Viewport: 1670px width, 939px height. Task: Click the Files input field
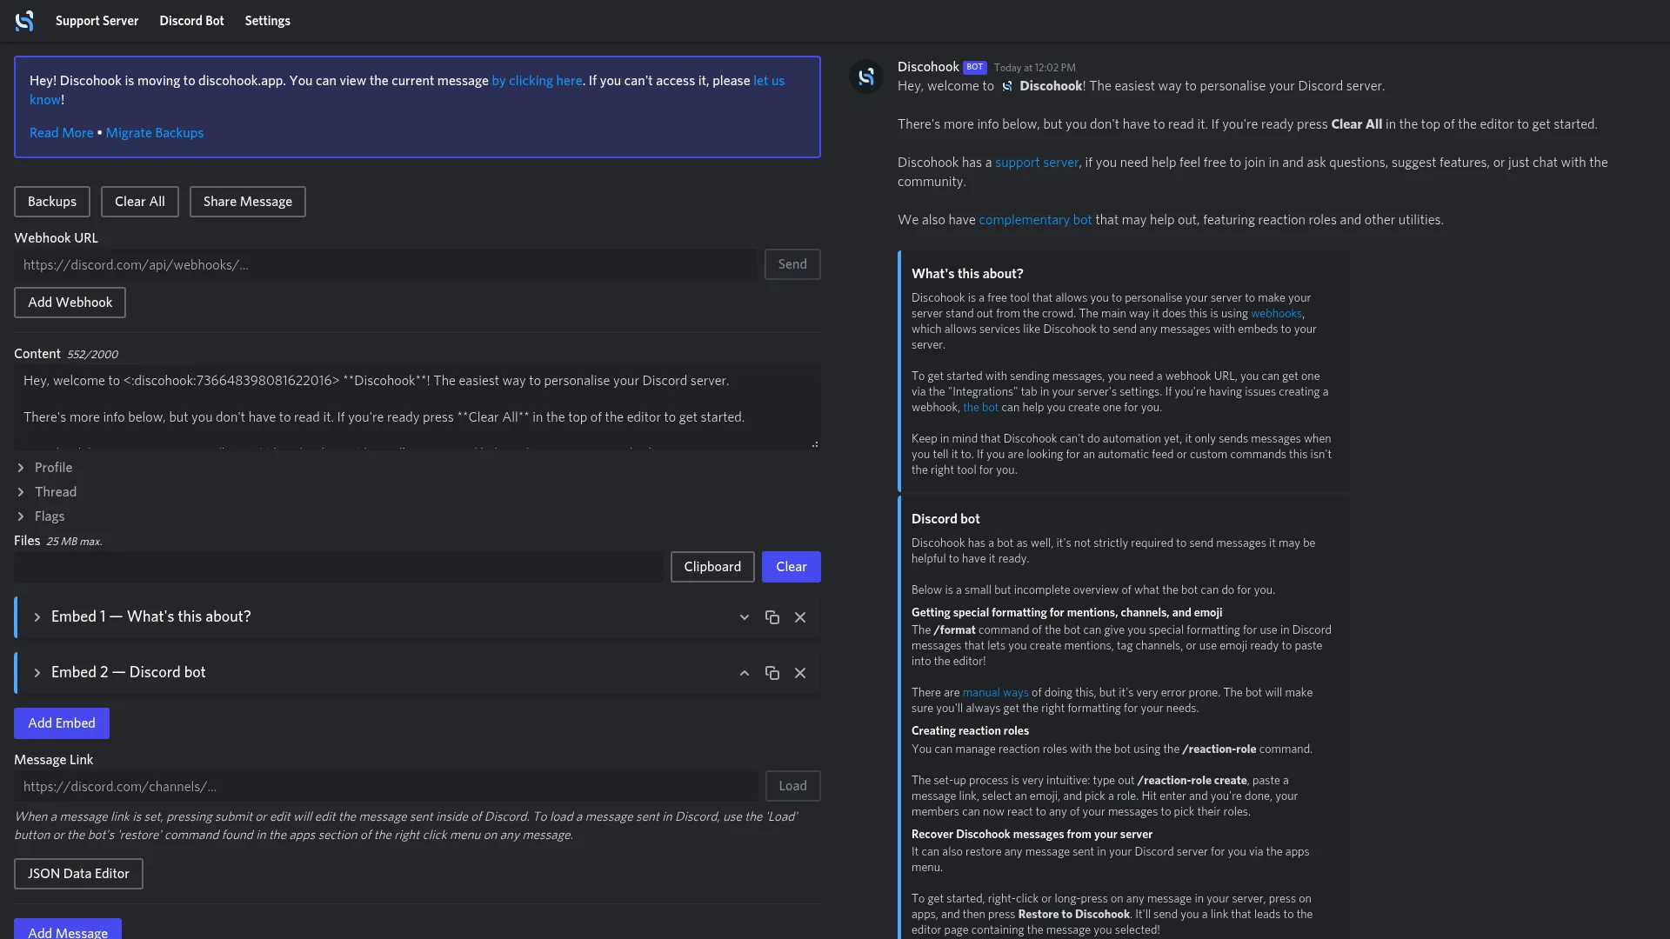[338, 567]
